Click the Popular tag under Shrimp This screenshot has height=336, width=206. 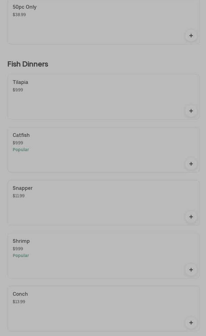pyautogui.click(x=21, y=255)
